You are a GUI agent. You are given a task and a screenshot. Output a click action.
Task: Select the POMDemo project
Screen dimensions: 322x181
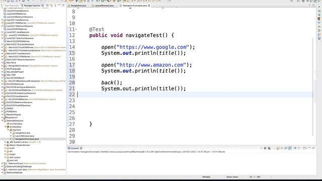tap(12, 112)
